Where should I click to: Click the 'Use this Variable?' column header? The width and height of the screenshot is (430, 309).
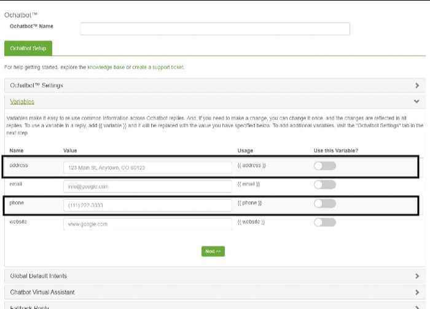click(x=336, y=151)
